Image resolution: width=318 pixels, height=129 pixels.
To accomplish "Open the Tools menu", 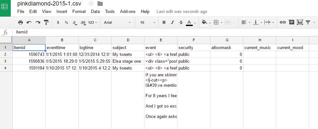I will 110,11.
